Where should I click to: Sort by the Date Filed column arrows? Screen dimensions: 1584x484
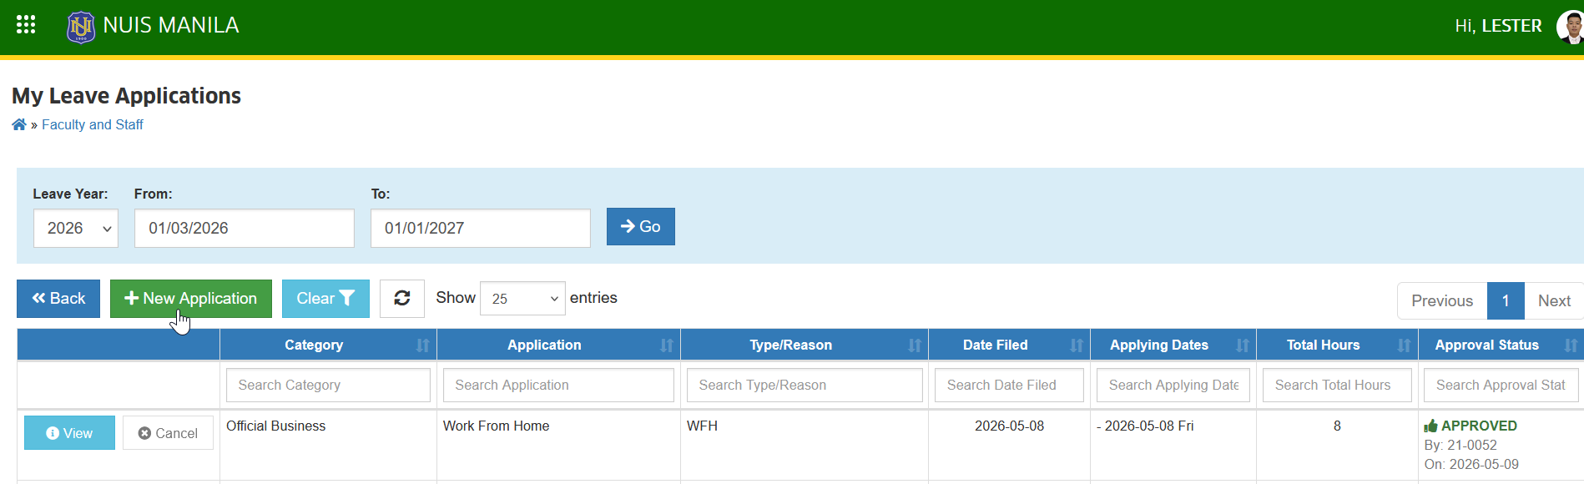tap(1077, 345)
